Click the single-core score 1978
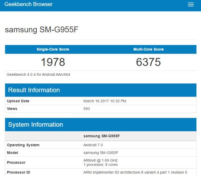The image size is (201, 176). coord(53,62)
